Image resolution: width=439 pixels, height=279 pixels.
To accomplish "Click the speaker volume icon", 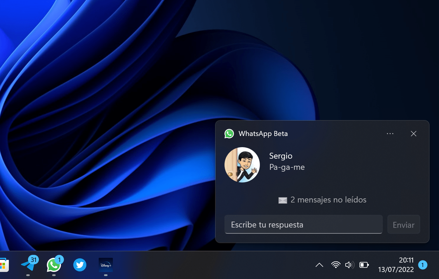I will coord(349,265).
